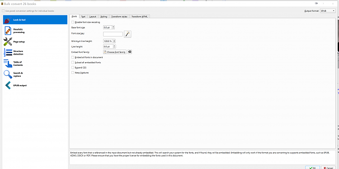
Task: Enable Disable font size rescaling checkbox
Action: point(73,22)
